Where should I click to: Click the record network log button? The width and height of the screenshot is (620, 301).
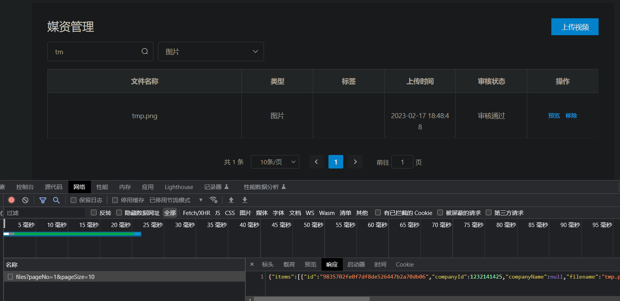pos(12,200)
